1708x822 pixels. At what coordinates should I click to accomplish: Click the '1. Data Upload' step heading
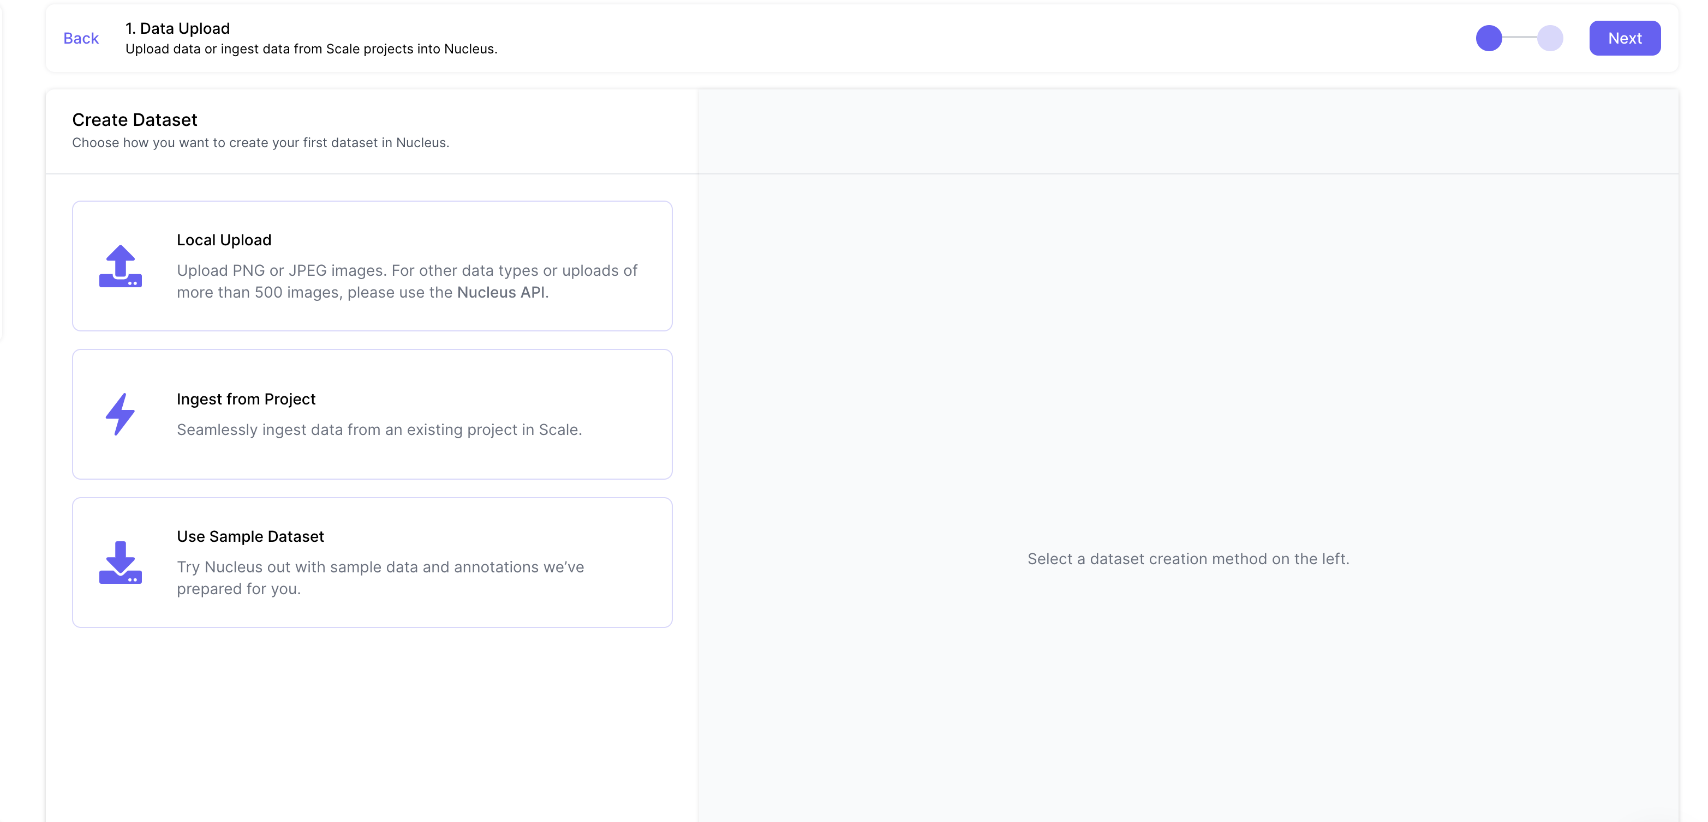178,28
